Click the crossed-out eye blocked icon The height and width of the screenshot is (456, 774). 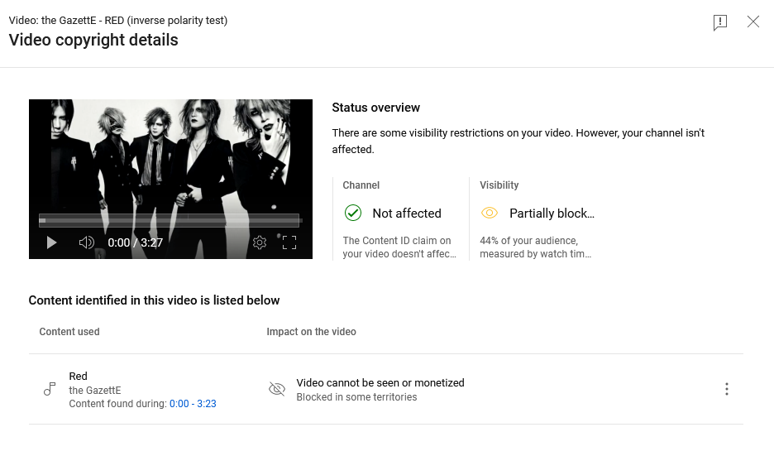(x=277, y=389)
